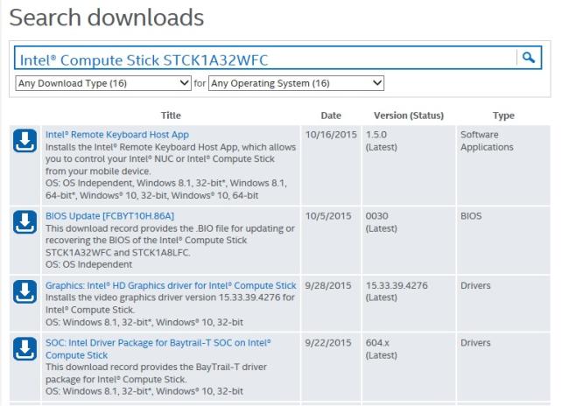Image resolution: width=562 pixels, height=420 pixels.
Task: Click download icon for BIOS Update row
Action: tap(25, 222)
